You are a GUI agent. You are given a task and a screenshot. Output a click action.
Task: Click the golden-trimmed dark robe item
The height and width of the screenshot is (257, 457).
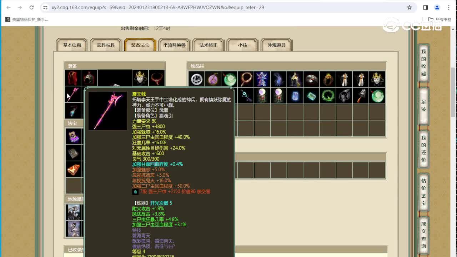[295, 79]
